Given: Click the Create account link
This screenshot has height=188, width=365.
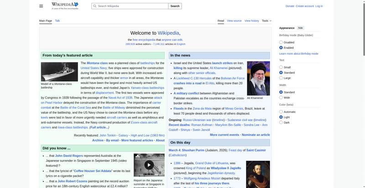Looking at the screenshot, I should (305, 6).
